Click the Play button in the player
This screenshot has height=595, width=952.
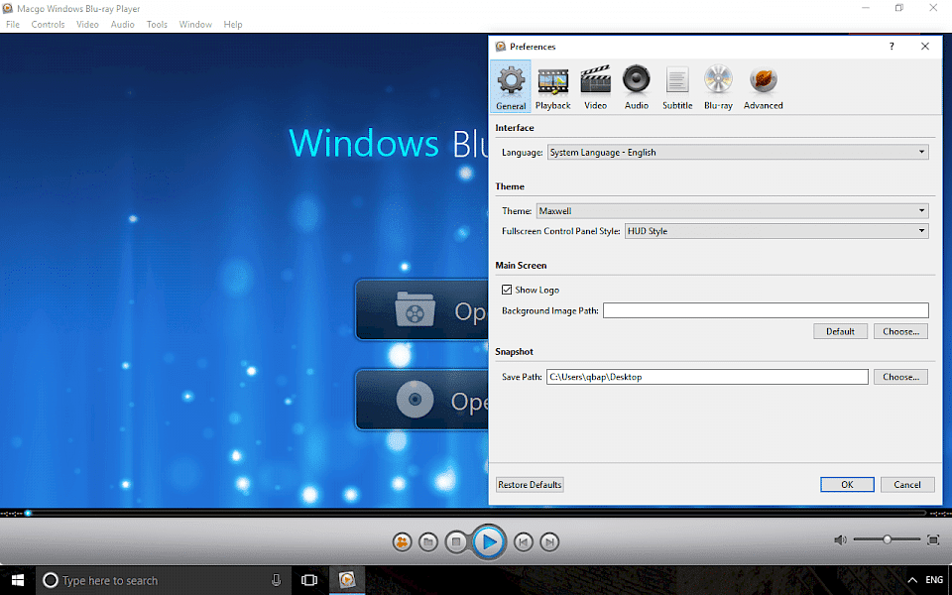point(489,541)
